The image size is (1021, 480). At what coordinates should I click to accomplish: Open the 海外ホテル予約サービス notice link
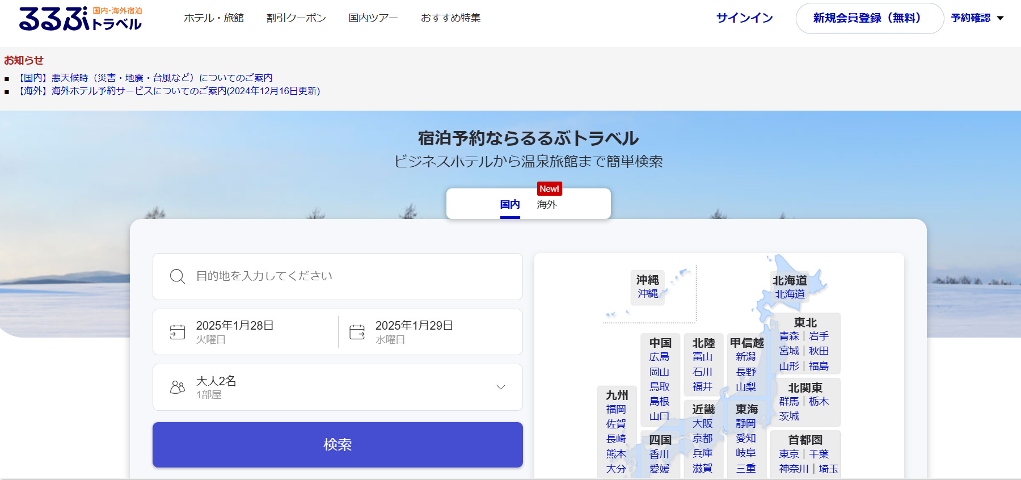coord(167,91)
